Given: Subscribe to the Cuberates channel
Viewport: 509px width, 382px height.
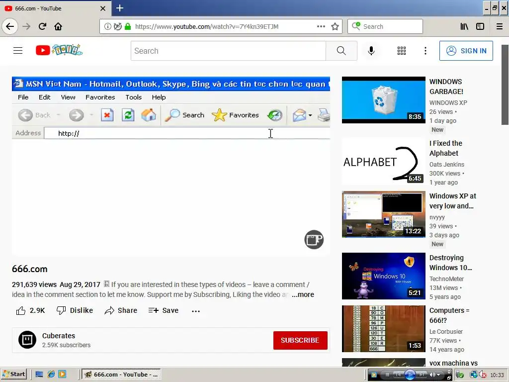Looking at the screenshot, I should coord(300,340).
